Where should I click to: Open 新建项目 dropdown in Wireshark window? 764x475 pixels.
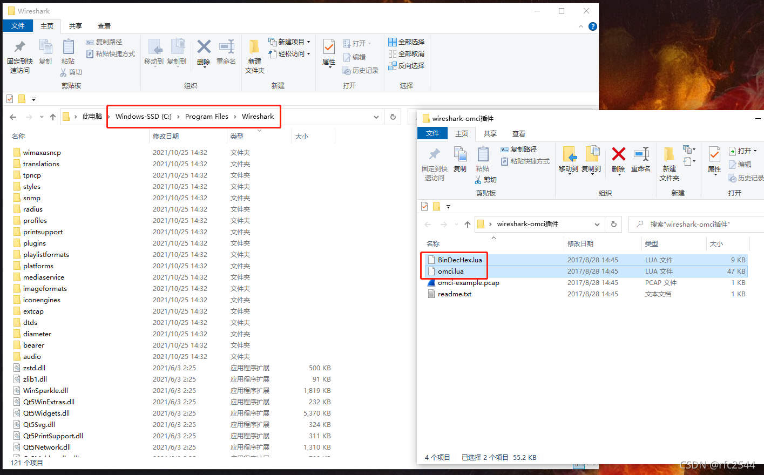pyautogui.click(x=289, y=42)
